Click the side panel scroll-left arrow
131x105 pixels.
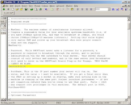tap(2, 99)
